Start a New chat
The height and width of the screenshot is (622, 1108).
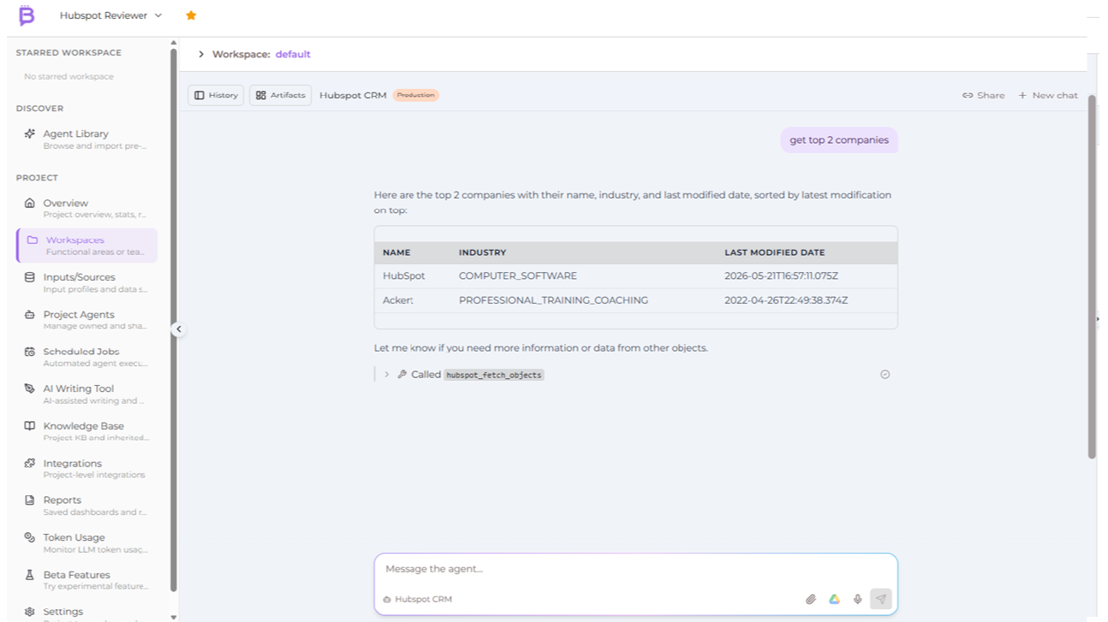pyautogui.click(x=1048, y=95)
